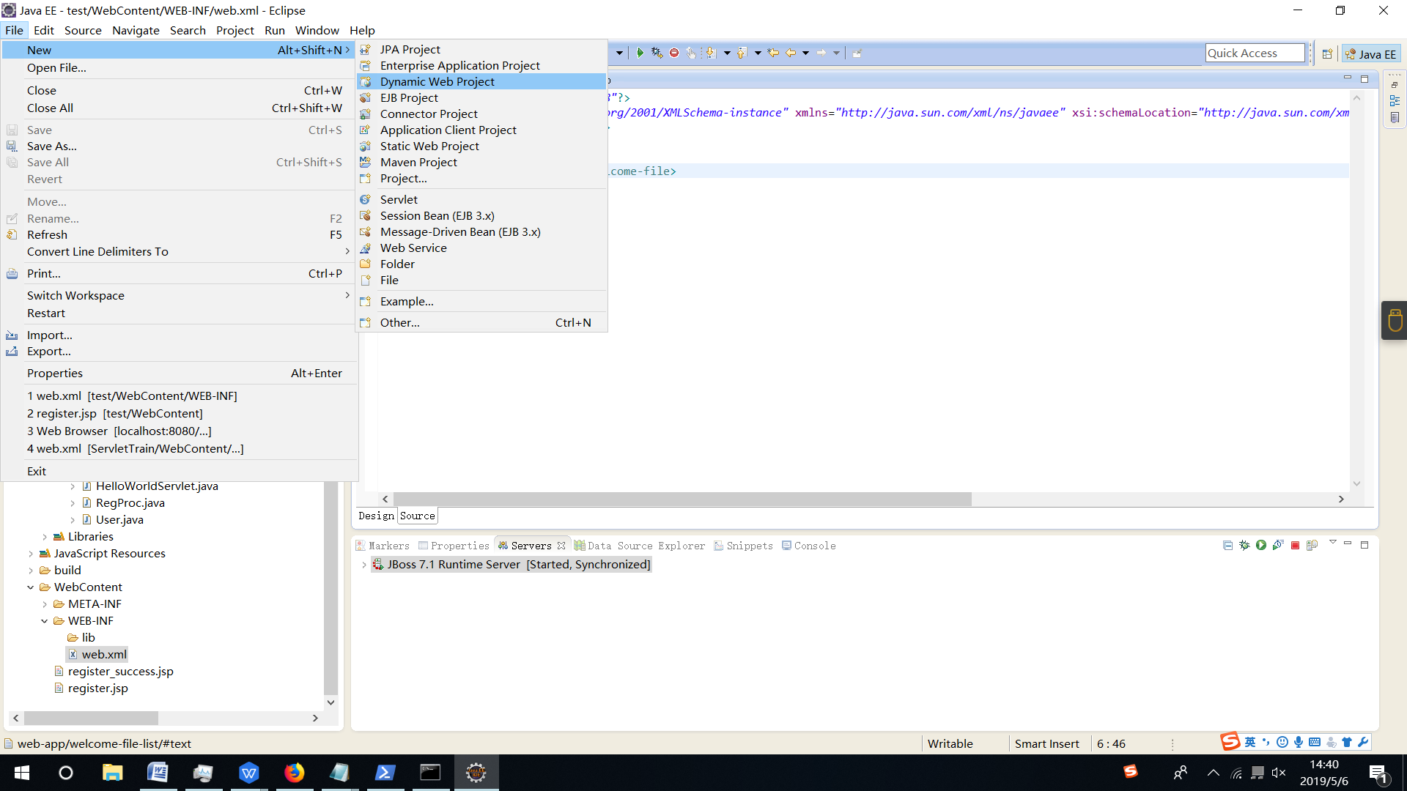Viewport: 1407px width, 791px height.
Task: Expand the JBoss 7.1 Runtime Server node
Action: tap(364, 565)
